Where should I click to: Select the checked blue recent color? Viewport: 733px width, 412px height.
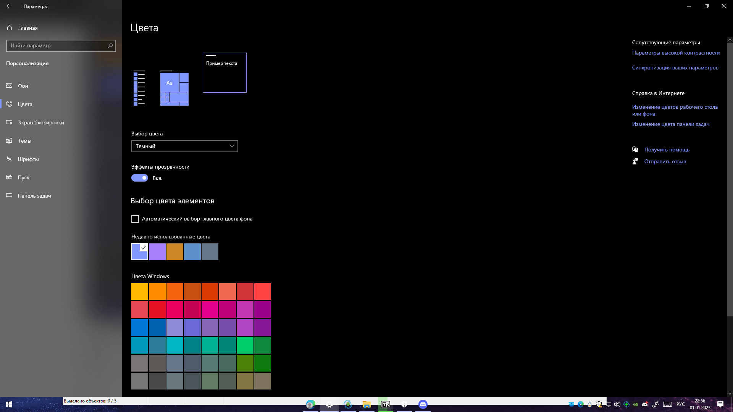pyautogui.click(x=140, y=252)
